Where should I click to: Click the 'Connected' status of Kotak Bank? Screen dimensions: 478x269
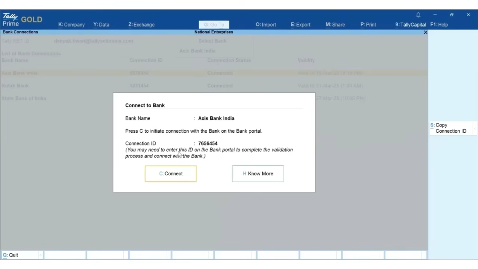pyautogui.click(x=220, y=86)
